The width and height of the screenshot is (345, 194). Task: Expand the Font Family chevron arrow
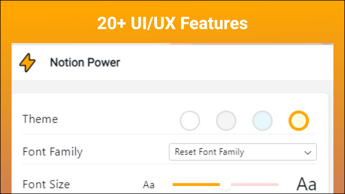(x=308, y=152)
